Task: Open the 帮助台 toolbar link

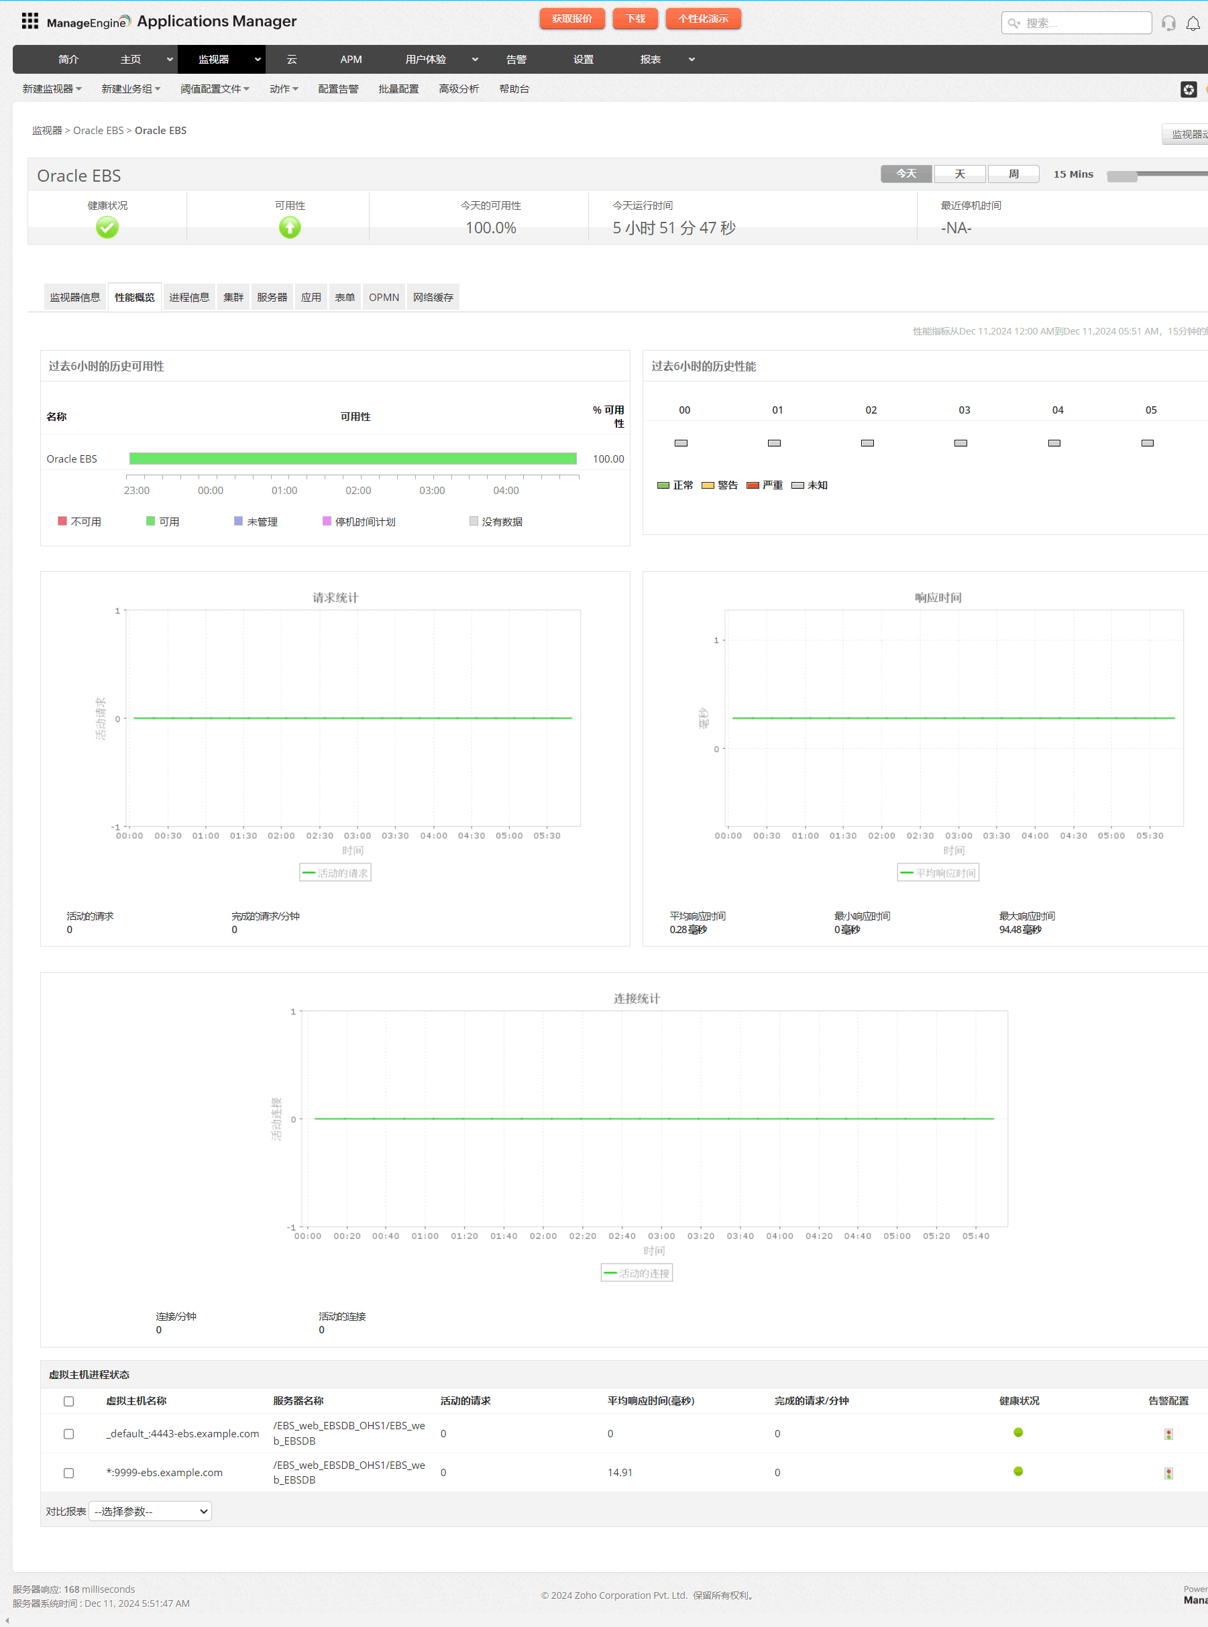Action: [514, 89]
